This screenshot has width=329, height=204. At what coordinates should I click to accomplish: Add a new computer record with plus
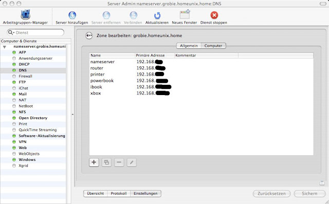click(x=94, y=162)
